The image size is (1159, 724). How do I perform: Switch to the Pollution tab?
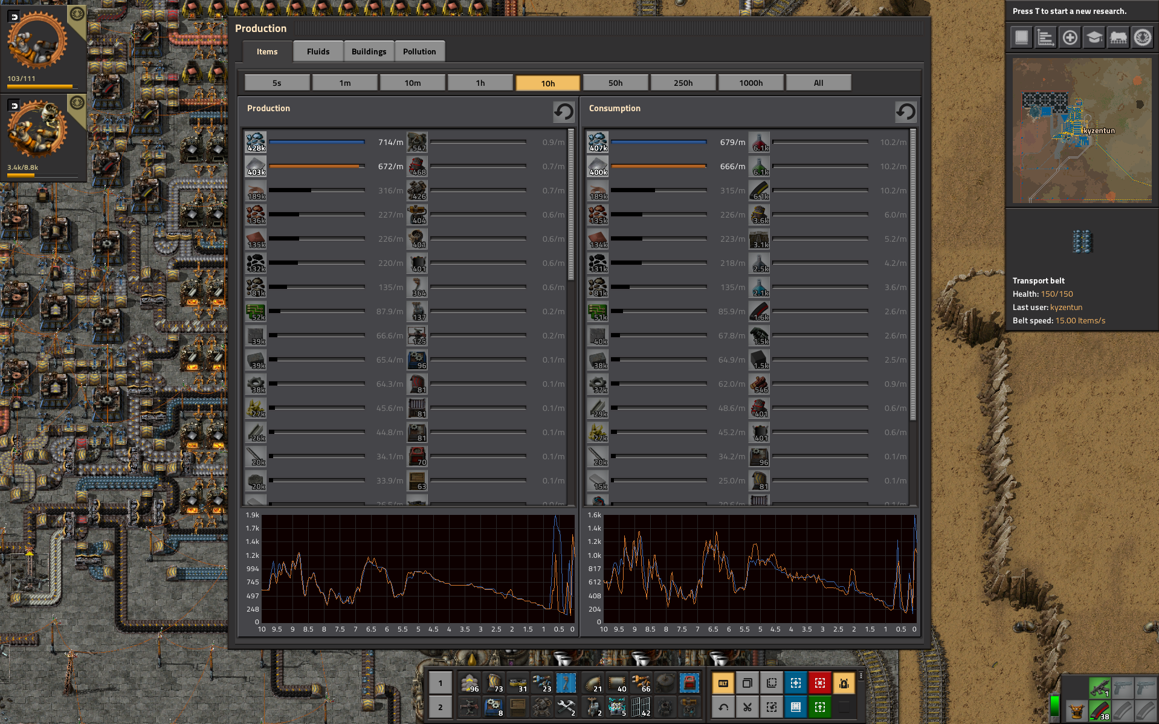click(x=419, y=51)
